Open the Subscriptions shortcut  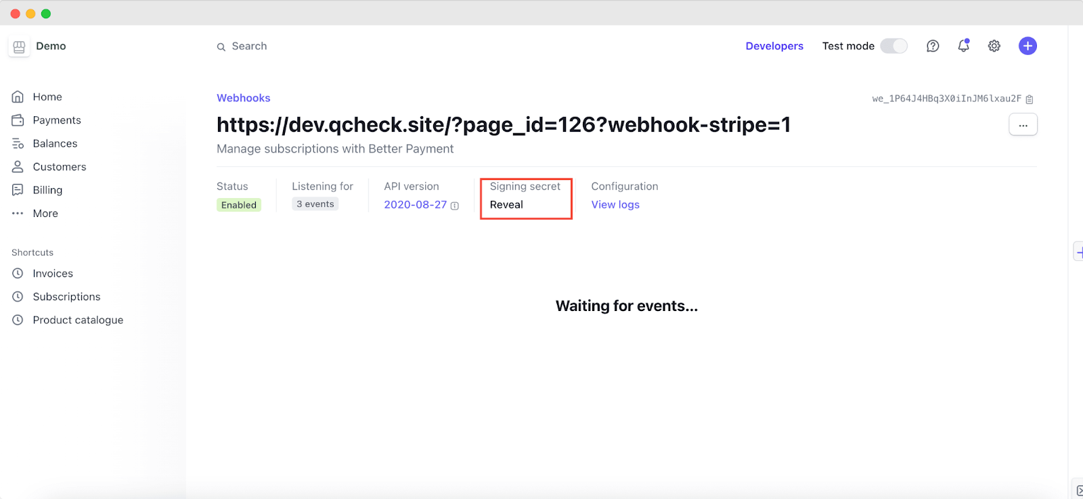click(66, 296)
